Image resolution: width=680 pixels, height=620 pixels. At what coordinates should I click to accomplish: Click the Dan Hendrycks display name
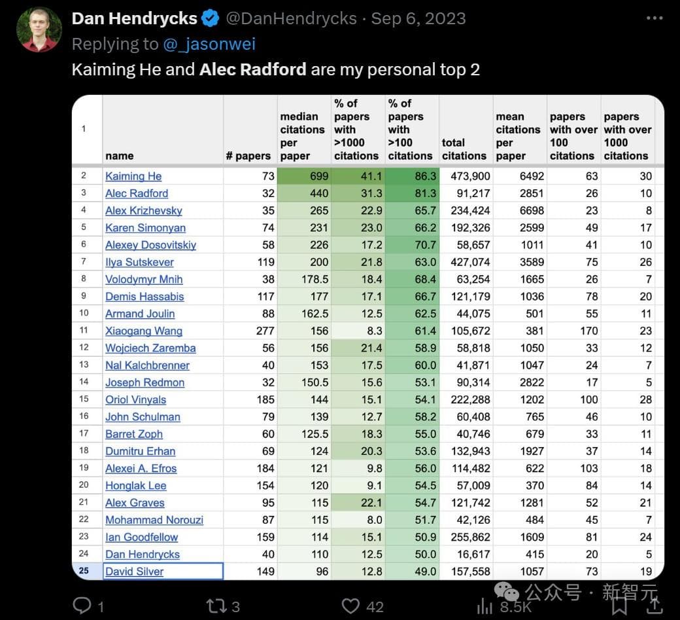pyautogui.click(x=134, y=18)
